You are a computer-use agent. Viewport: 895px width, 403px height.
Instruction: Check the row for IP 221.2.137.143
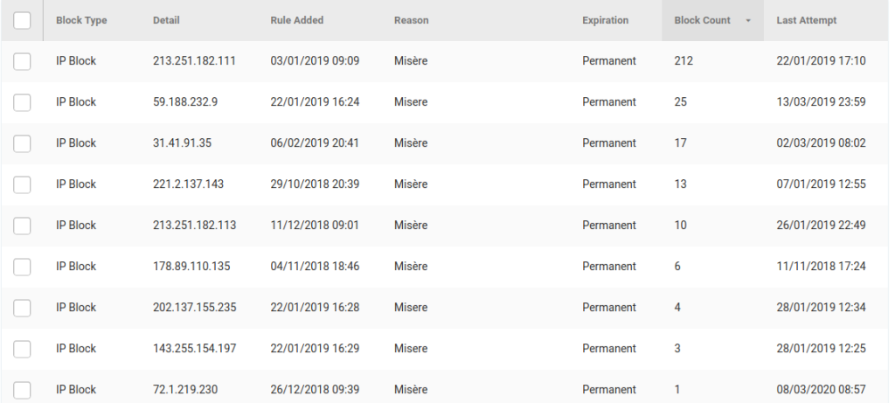click(23, 184)
